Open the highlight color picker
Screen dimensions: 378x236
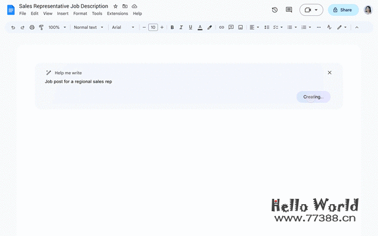pyautogui.click(x=210, y=28)
